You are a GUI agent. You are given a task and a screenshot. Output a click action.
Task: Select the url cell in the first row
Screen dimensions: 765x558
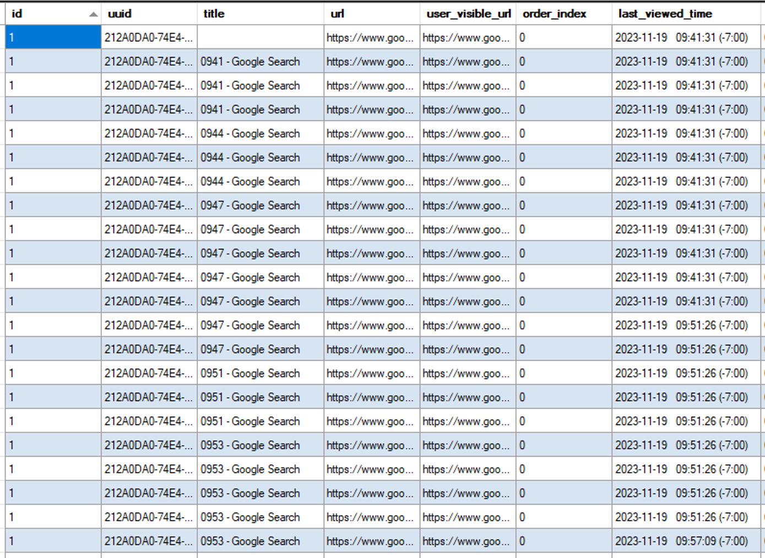click(370, 37)
